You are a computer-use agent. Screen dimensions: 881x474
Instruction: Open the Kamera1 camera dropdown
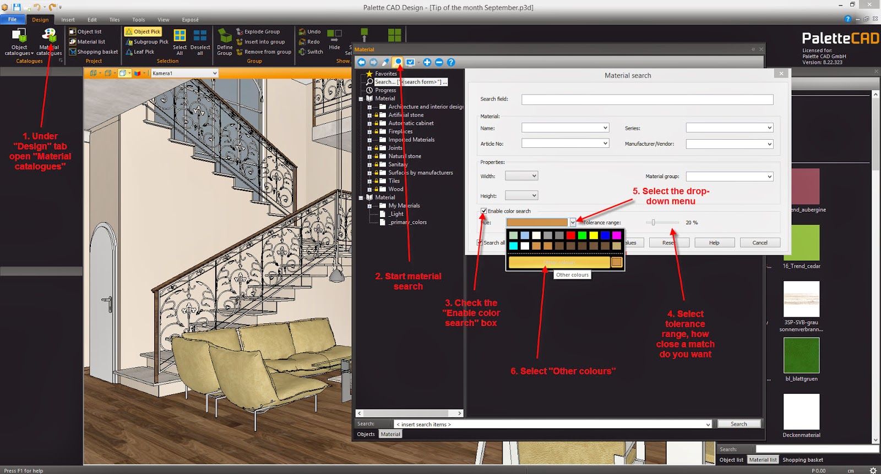coord(184,73)
